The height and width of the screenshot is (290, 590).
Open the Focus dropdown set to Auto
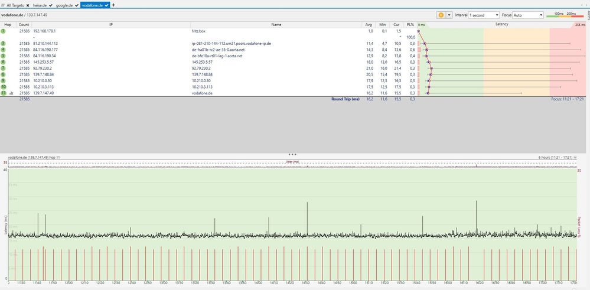click(528, 15)
